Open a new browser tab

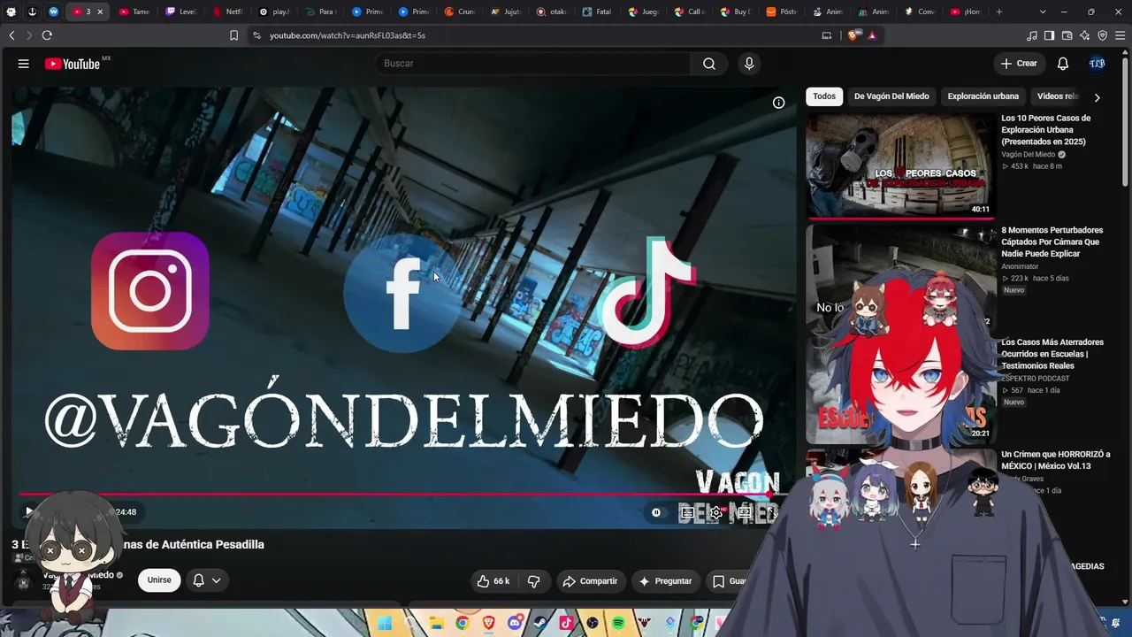[x=999, y=12]
